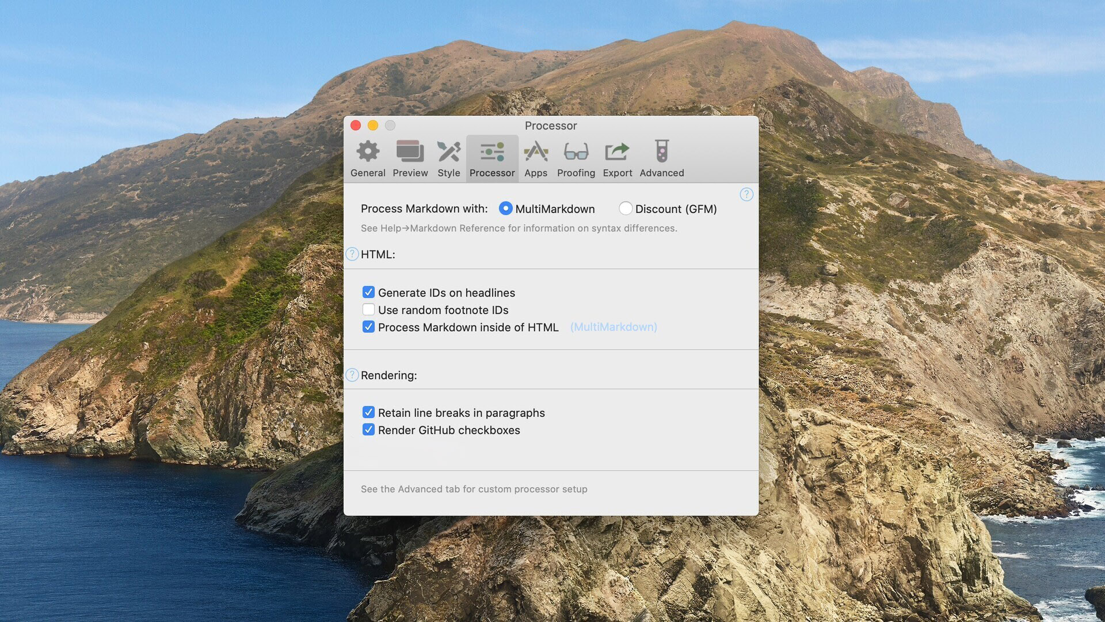Select the MultiMarkdown radio button
The image size is (1105, 622).
coord(505,208)
